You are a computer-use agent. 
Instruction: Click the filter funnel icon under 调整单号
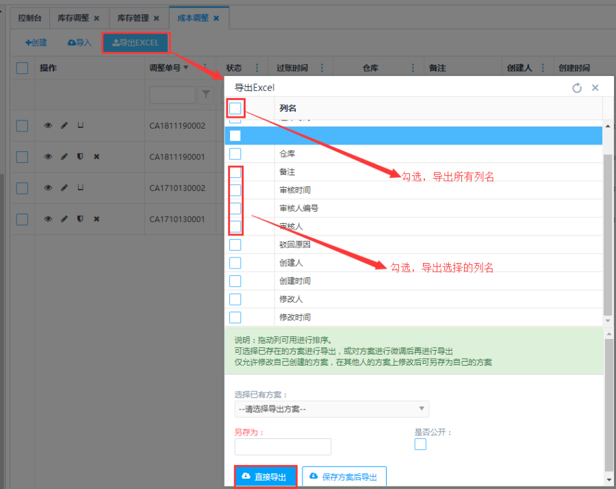205,96
